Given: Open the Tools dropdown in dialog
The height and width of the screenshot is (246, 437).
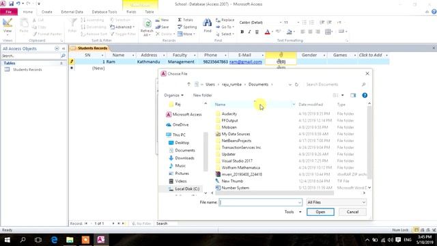Looking at the screenshot, I should click(x=293, y=212).
